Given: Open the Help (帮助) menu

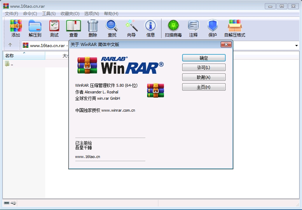Looking at the screenshot, I should (x=111, y=13).
